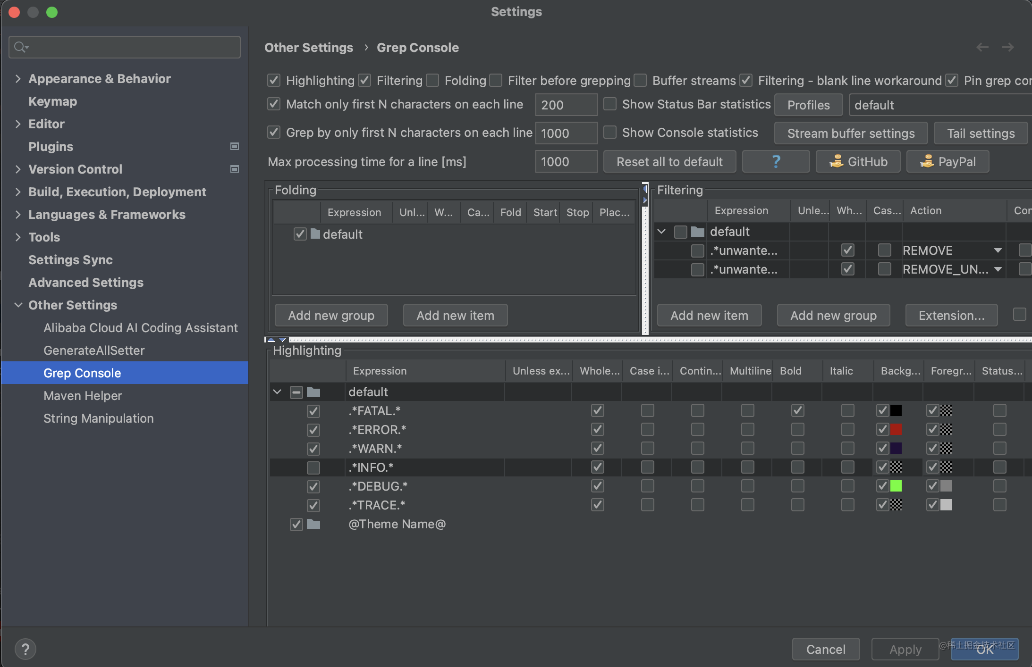Click the Max processing time input field
The image size is (1032, 667).
566,162
